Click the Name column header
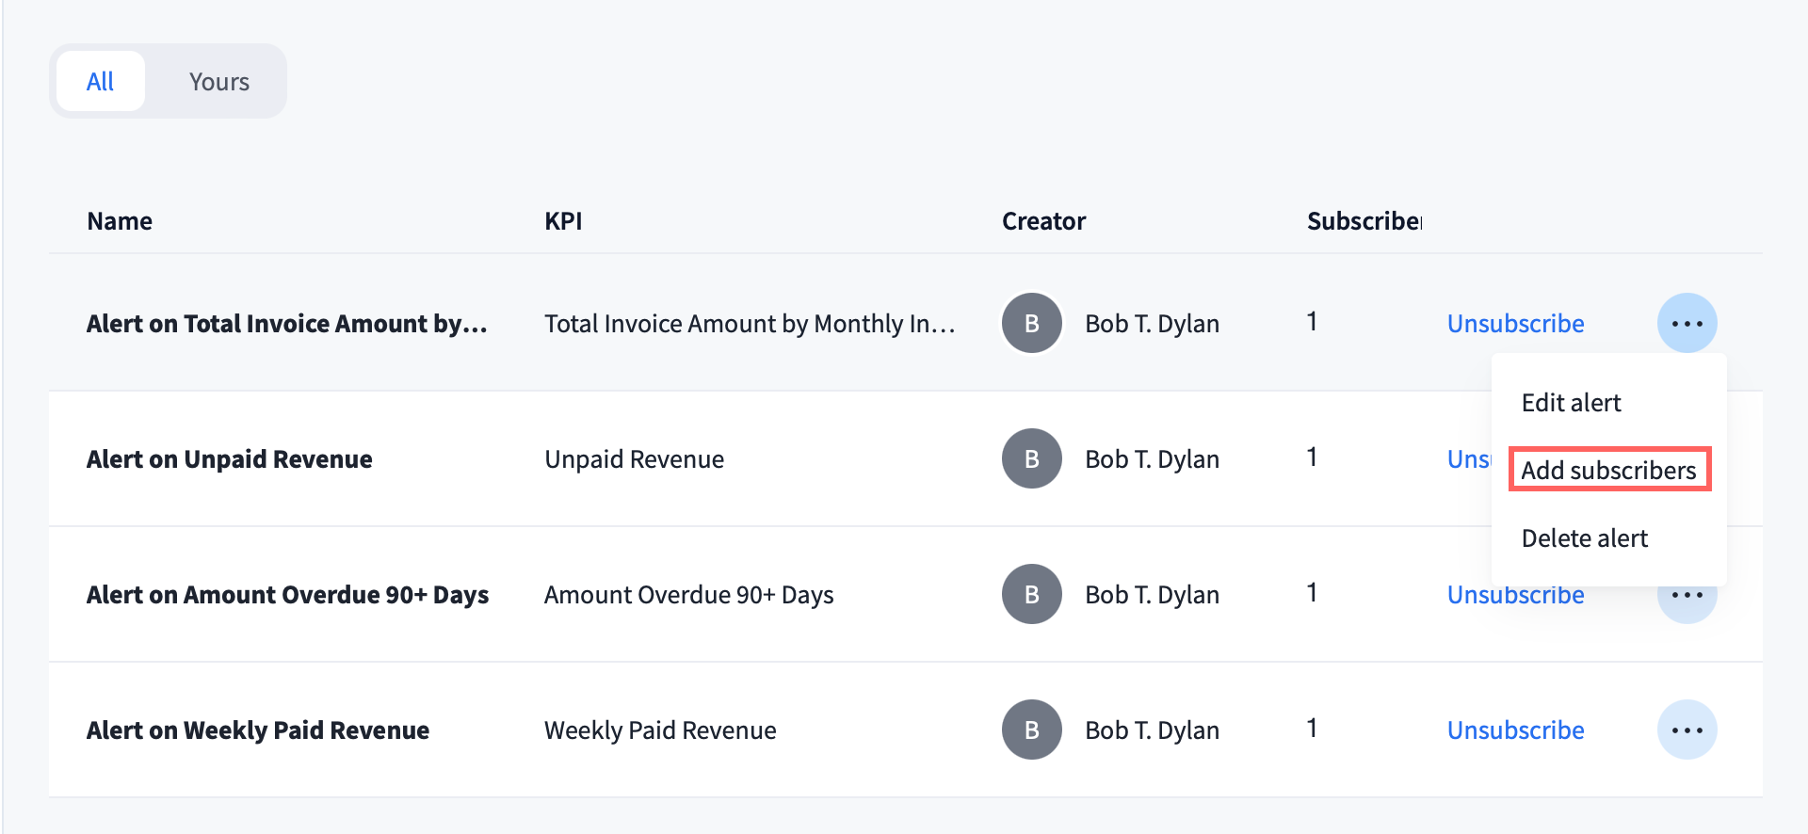Screen dimensions: 1808x834 coord(120,221)
